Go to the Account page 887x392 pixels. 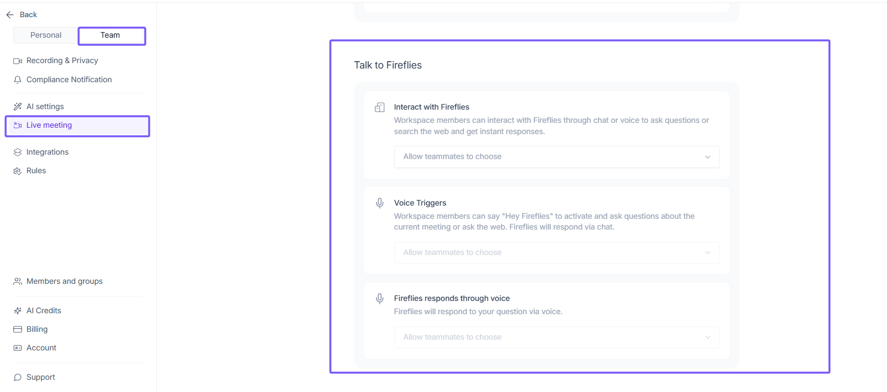(41, 348)
